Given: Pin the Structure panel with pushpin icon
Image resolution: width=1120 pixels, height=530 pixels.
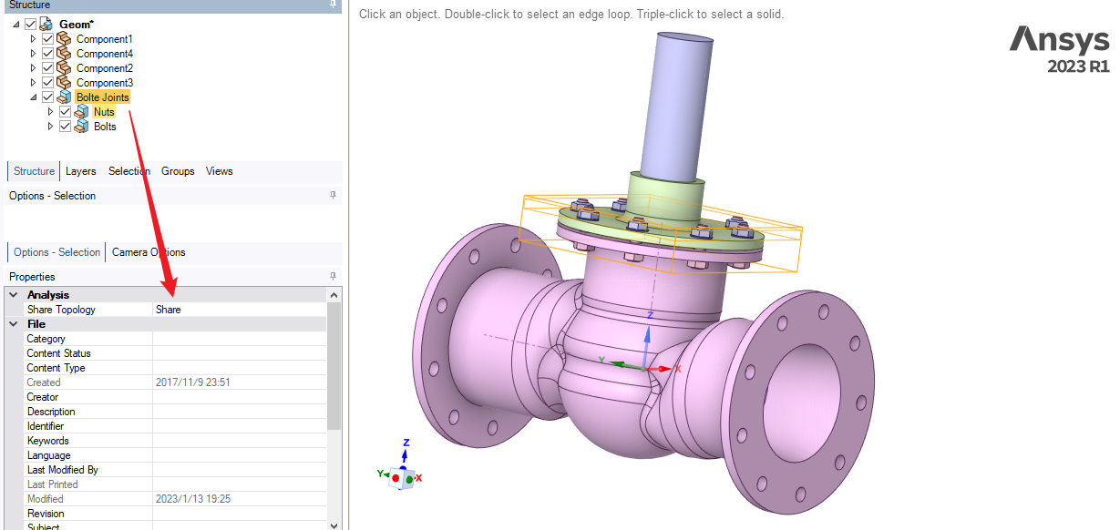Looking at the screenshot, I should pos(333,5).
